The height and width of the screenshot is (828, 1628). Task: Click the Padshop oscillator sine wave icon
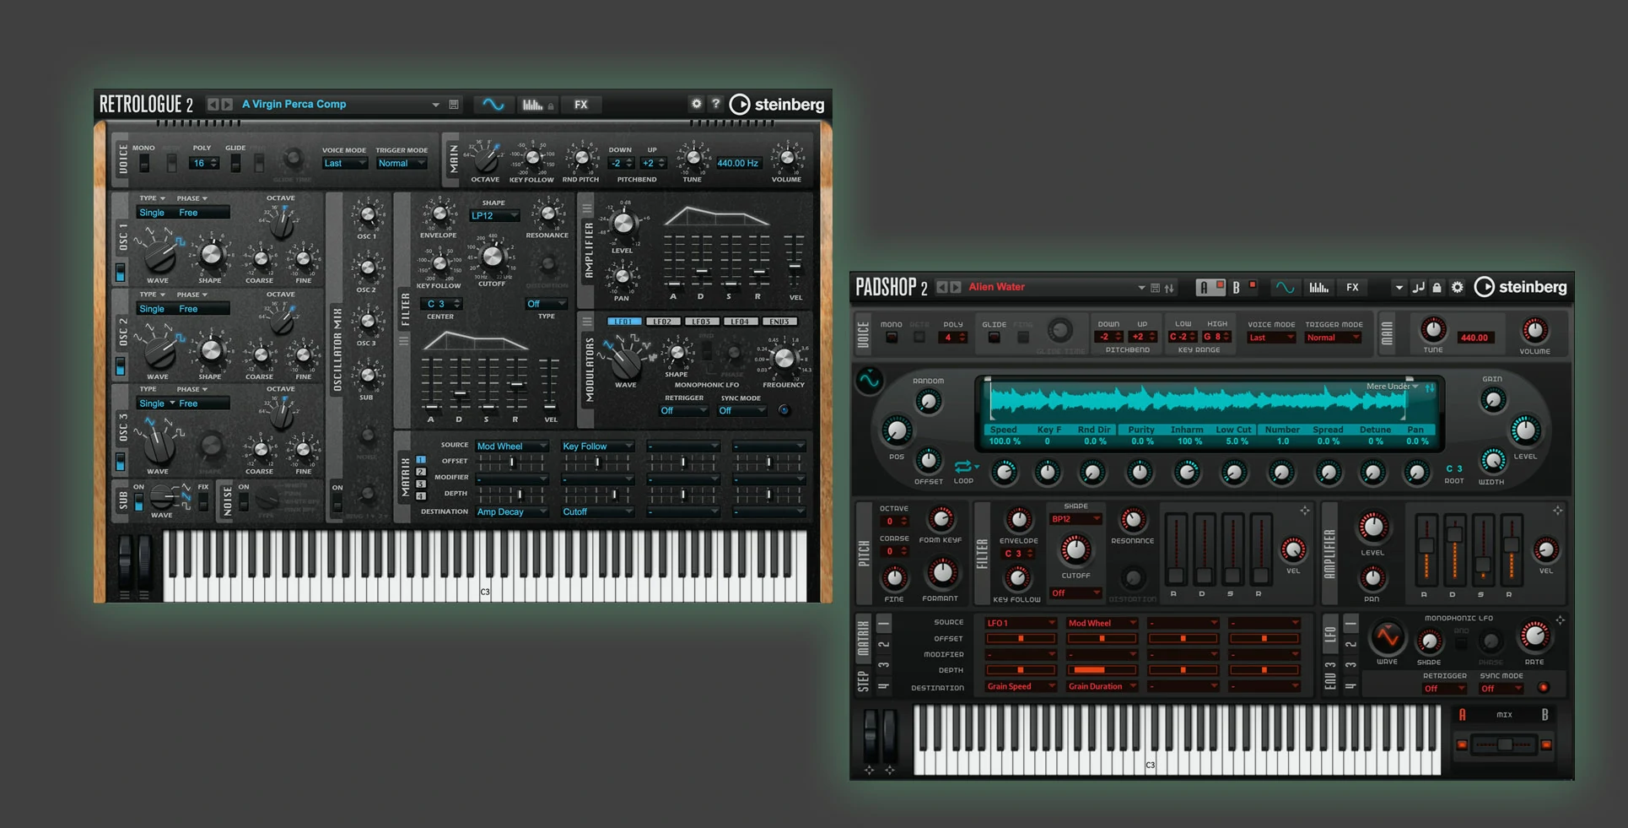coord(869,381)
